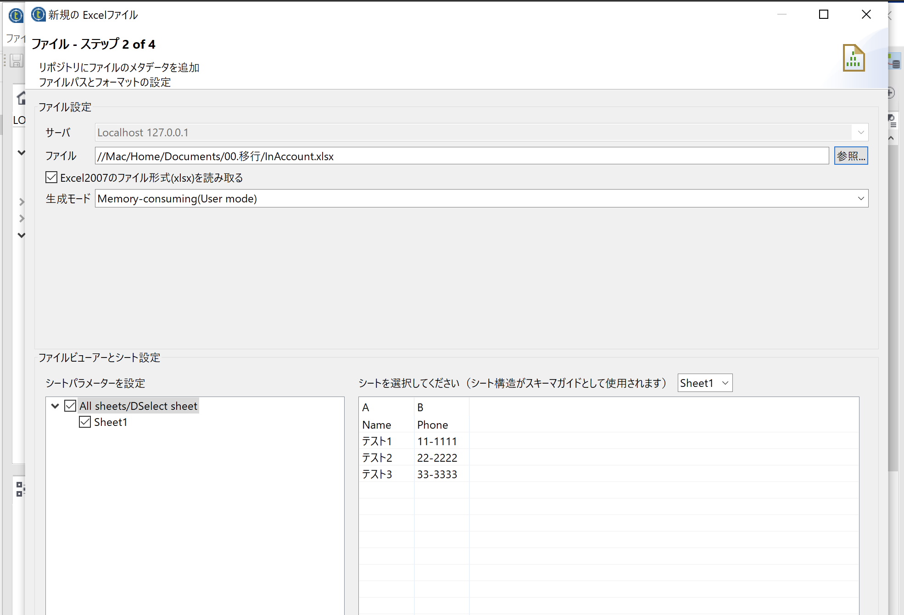Deselect the Sheet1 checkbox in the sheet tree

(85, 422)
